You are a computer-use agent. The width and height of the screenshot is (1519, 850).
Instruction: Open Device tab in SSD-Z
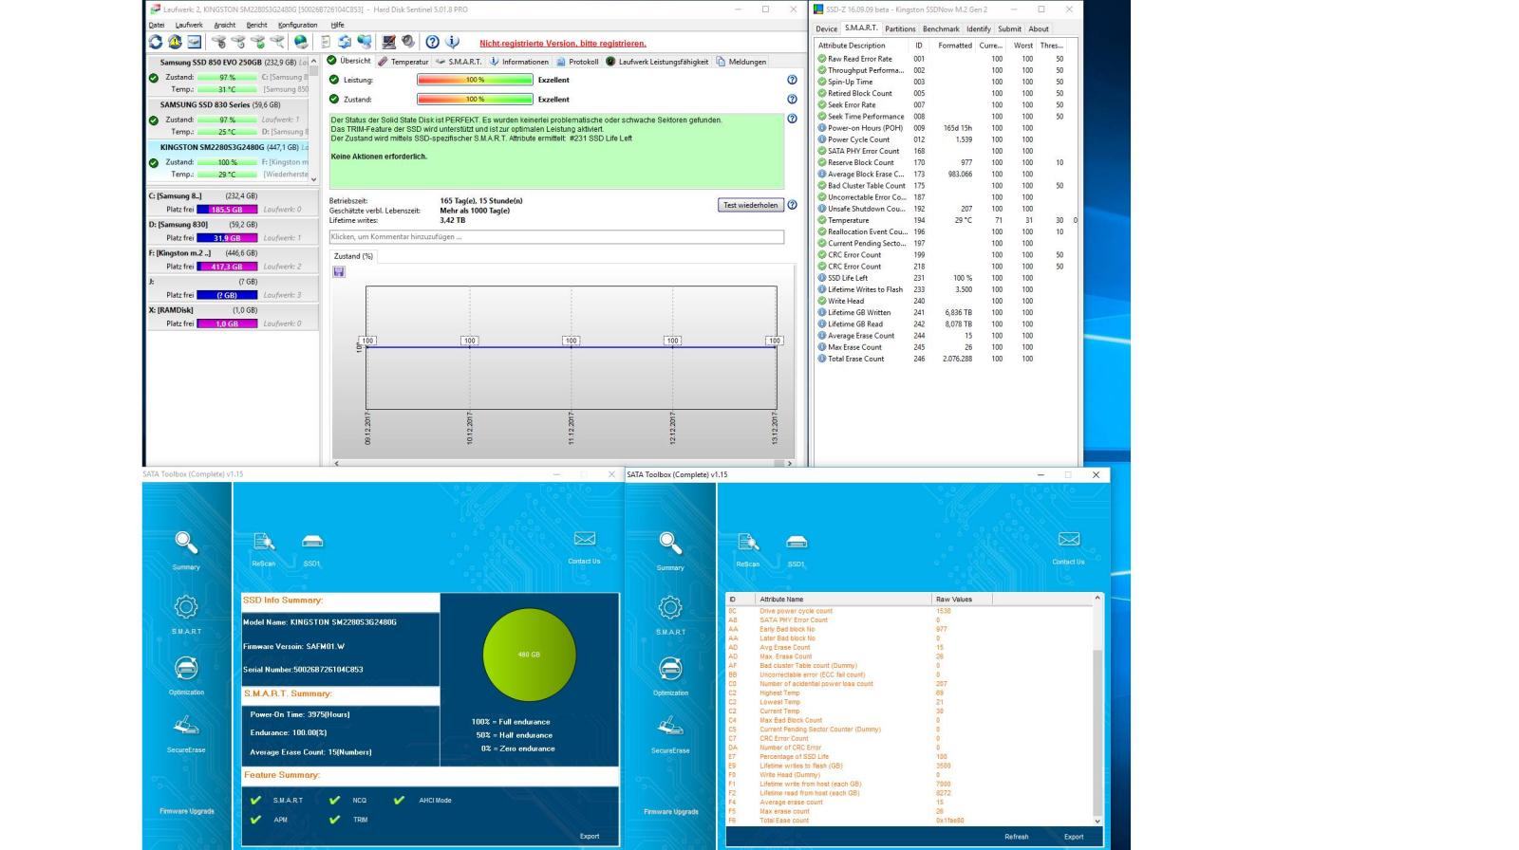826,28
